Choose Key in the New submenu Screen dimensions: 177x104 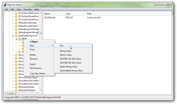[x=73, y=45]
